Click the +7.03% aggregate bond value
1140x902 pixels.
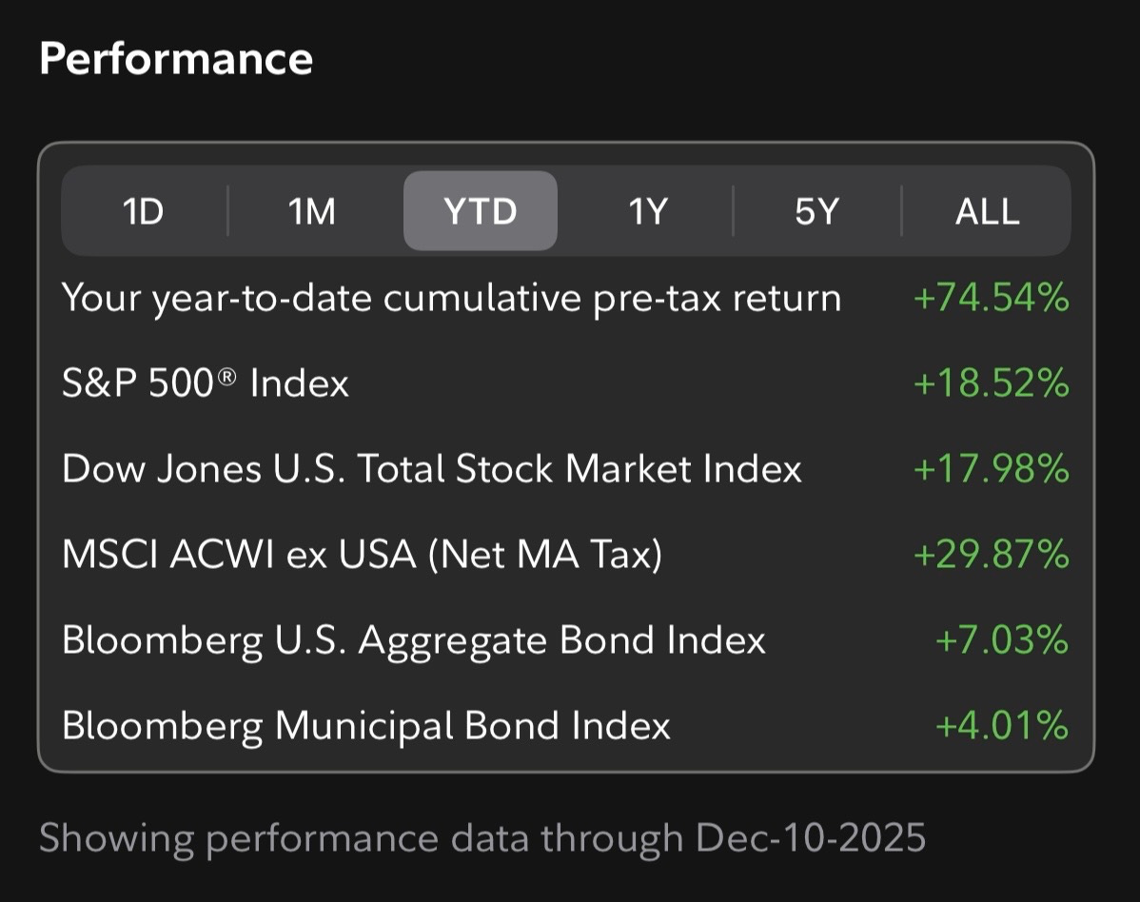1002,640
